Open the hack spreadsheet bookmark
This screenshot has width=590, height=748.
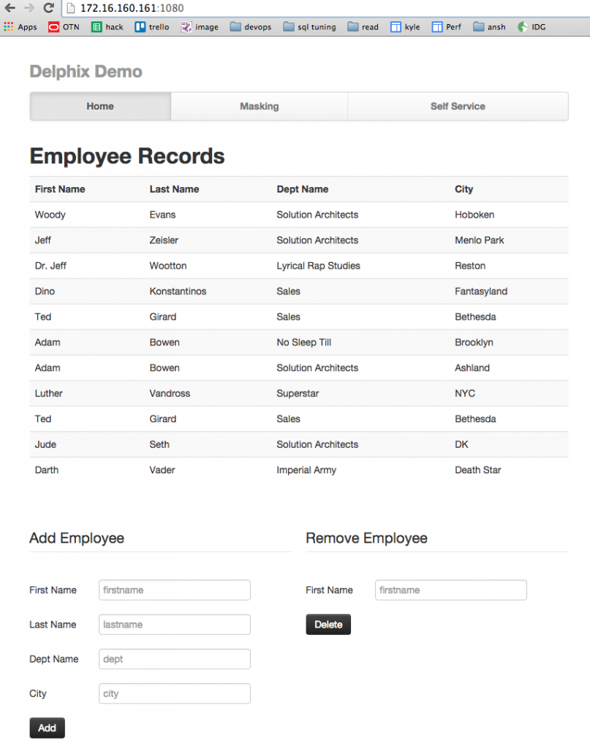pos(107,27)
